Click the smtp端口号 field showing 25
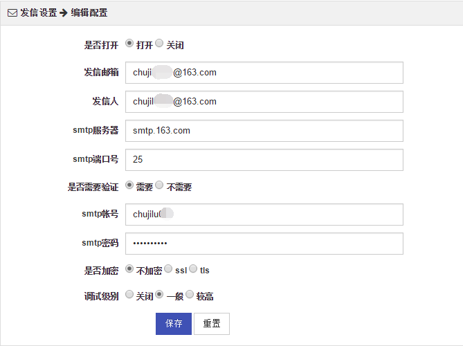The height and width of the screenshot is (346, 463). [x=264, y=160]
